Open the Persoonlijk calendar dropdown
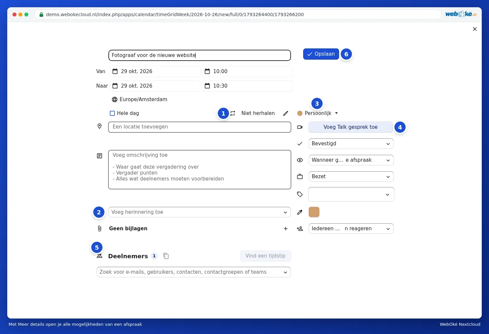This screenshot has width=489, height=334. point(318,113)
